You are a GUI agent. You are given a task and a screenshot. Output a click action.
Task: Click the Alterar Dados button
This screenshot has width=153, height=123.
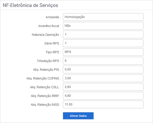[x=78, y=116]
